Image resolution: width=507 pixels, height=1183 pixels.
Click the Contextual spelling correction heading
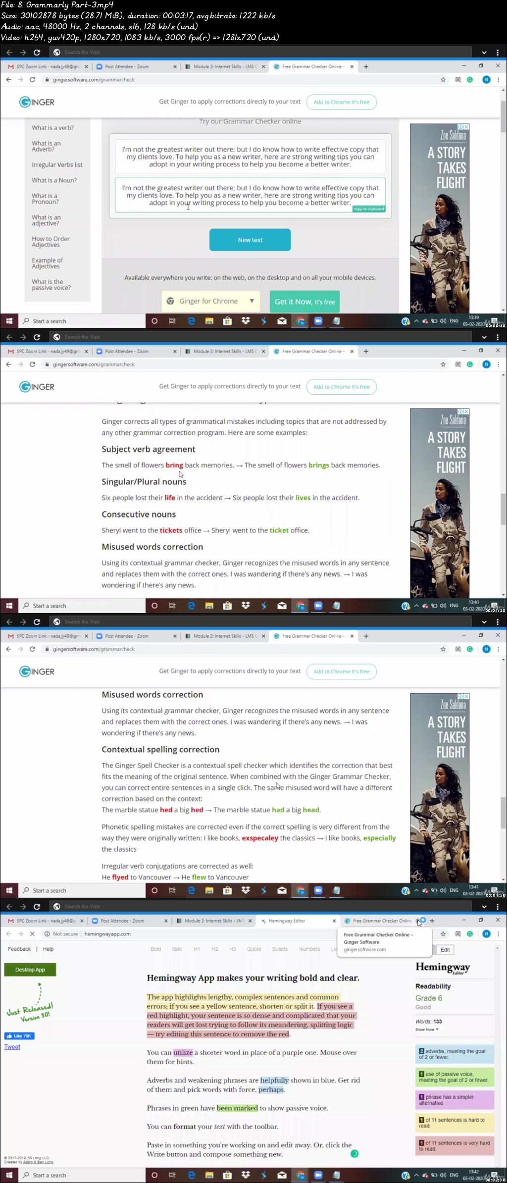[160, 749]
